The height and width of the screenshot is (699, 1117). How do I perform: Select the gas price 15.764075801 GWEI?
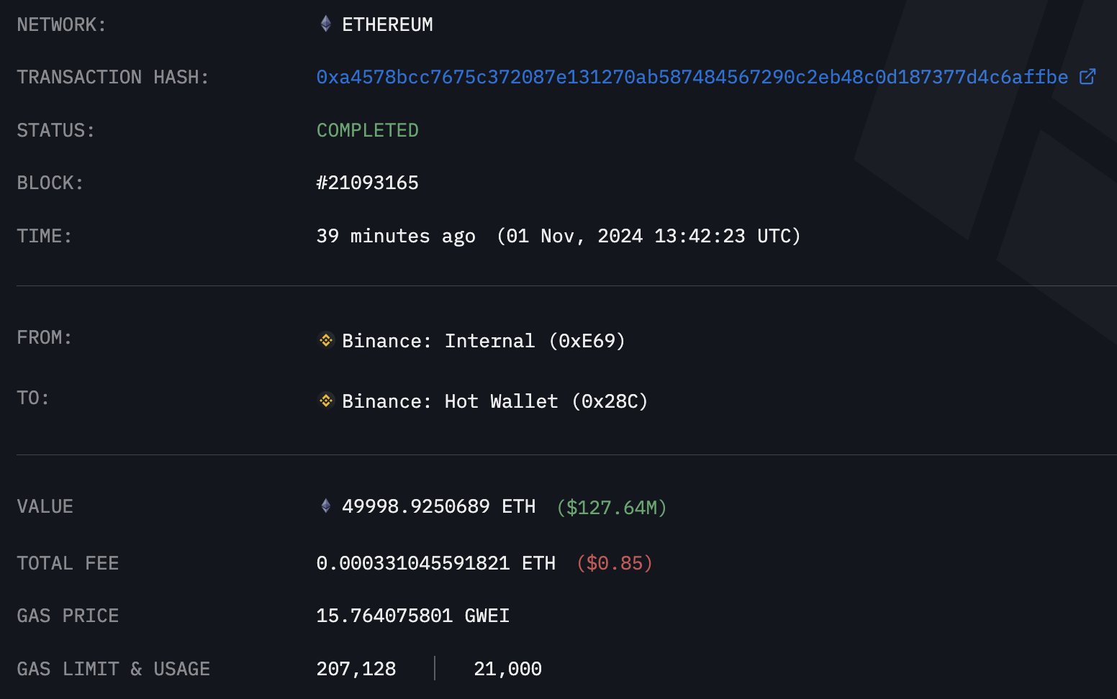tap(413, 616)
